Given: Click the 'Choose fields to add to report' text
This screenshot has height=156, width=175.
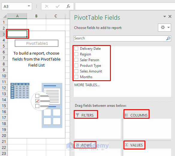Looking at the screenshot, I should pyautogui.click(x=98, y=28).
